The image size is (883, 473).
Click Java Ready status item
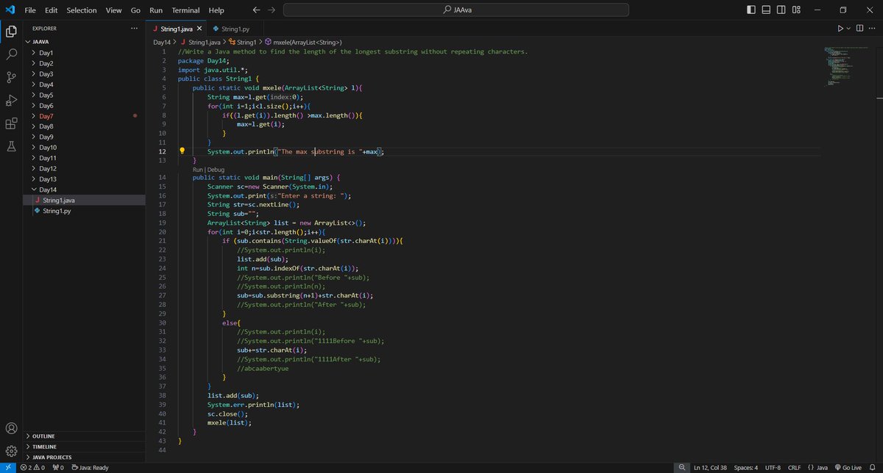pos(90,467)
